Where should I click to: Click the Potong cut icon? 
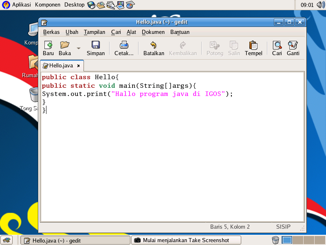click(x=215, y=45)
